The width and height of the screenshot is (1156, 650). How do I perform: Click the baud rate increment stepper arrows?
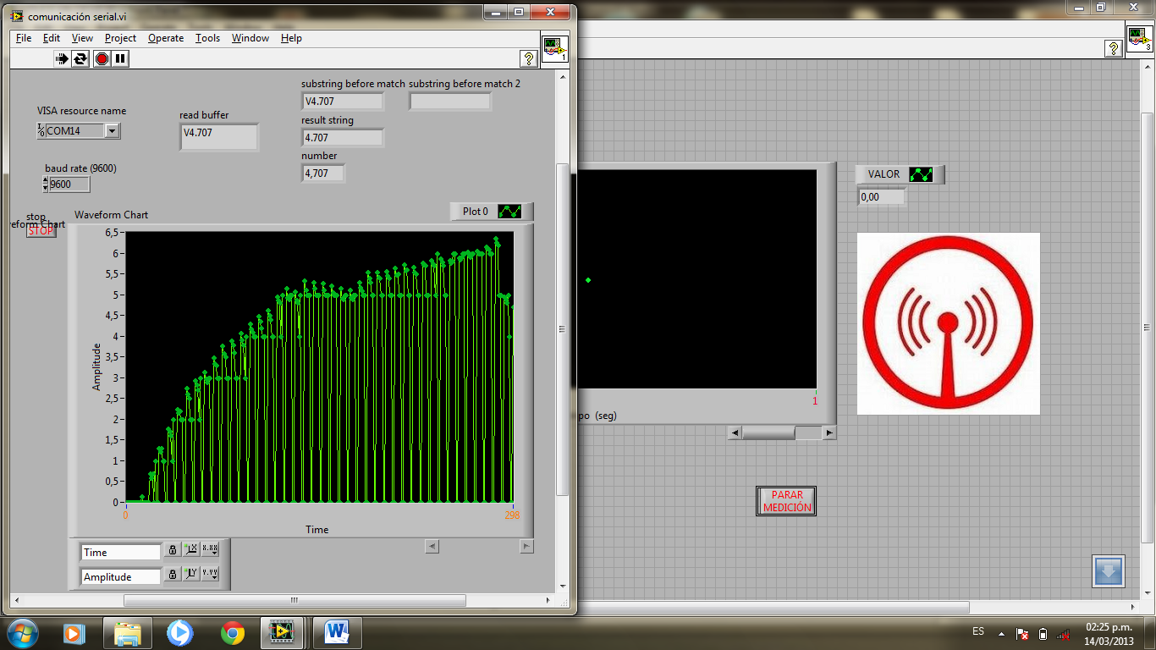[x=45, y=184]
